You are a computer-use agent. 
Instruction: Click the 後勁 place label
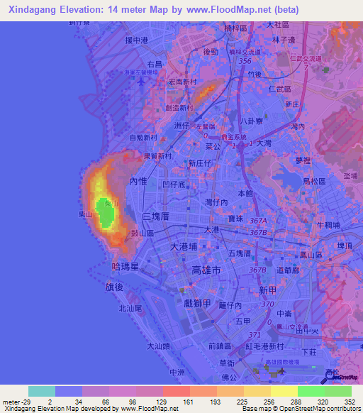[x=211, y=52]
